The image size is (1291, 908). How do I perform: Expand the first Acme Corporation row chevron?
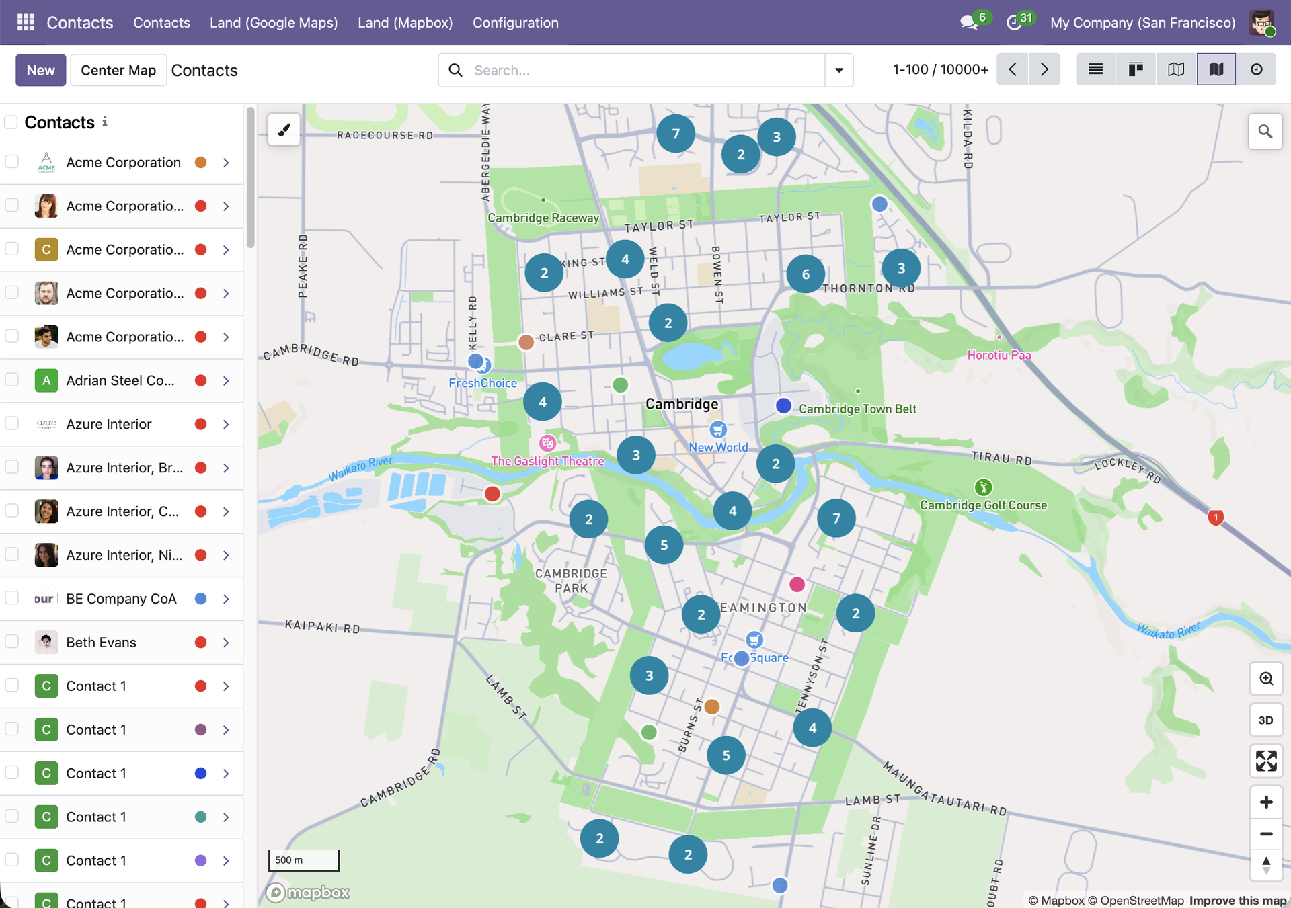tap(226, 163)
